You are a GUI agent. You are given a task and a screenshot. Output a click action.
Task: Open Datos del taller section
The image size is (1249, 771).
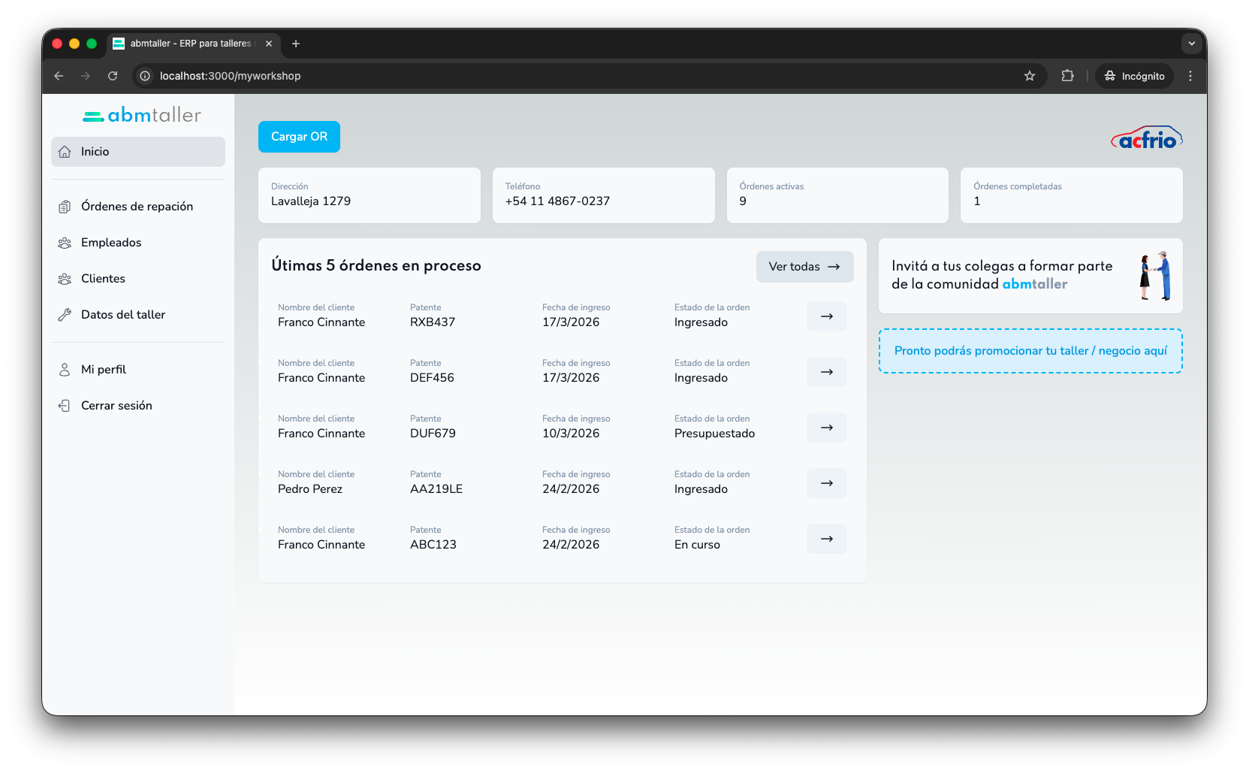(138, 315)
